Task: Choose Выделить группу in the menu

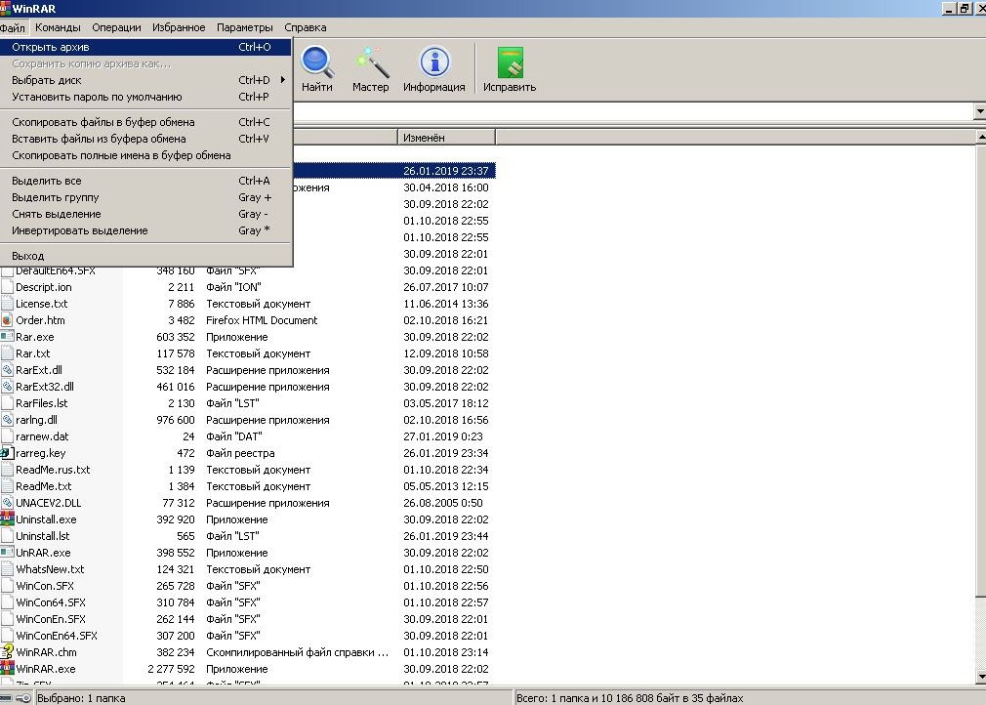Action: coord(145,197)
